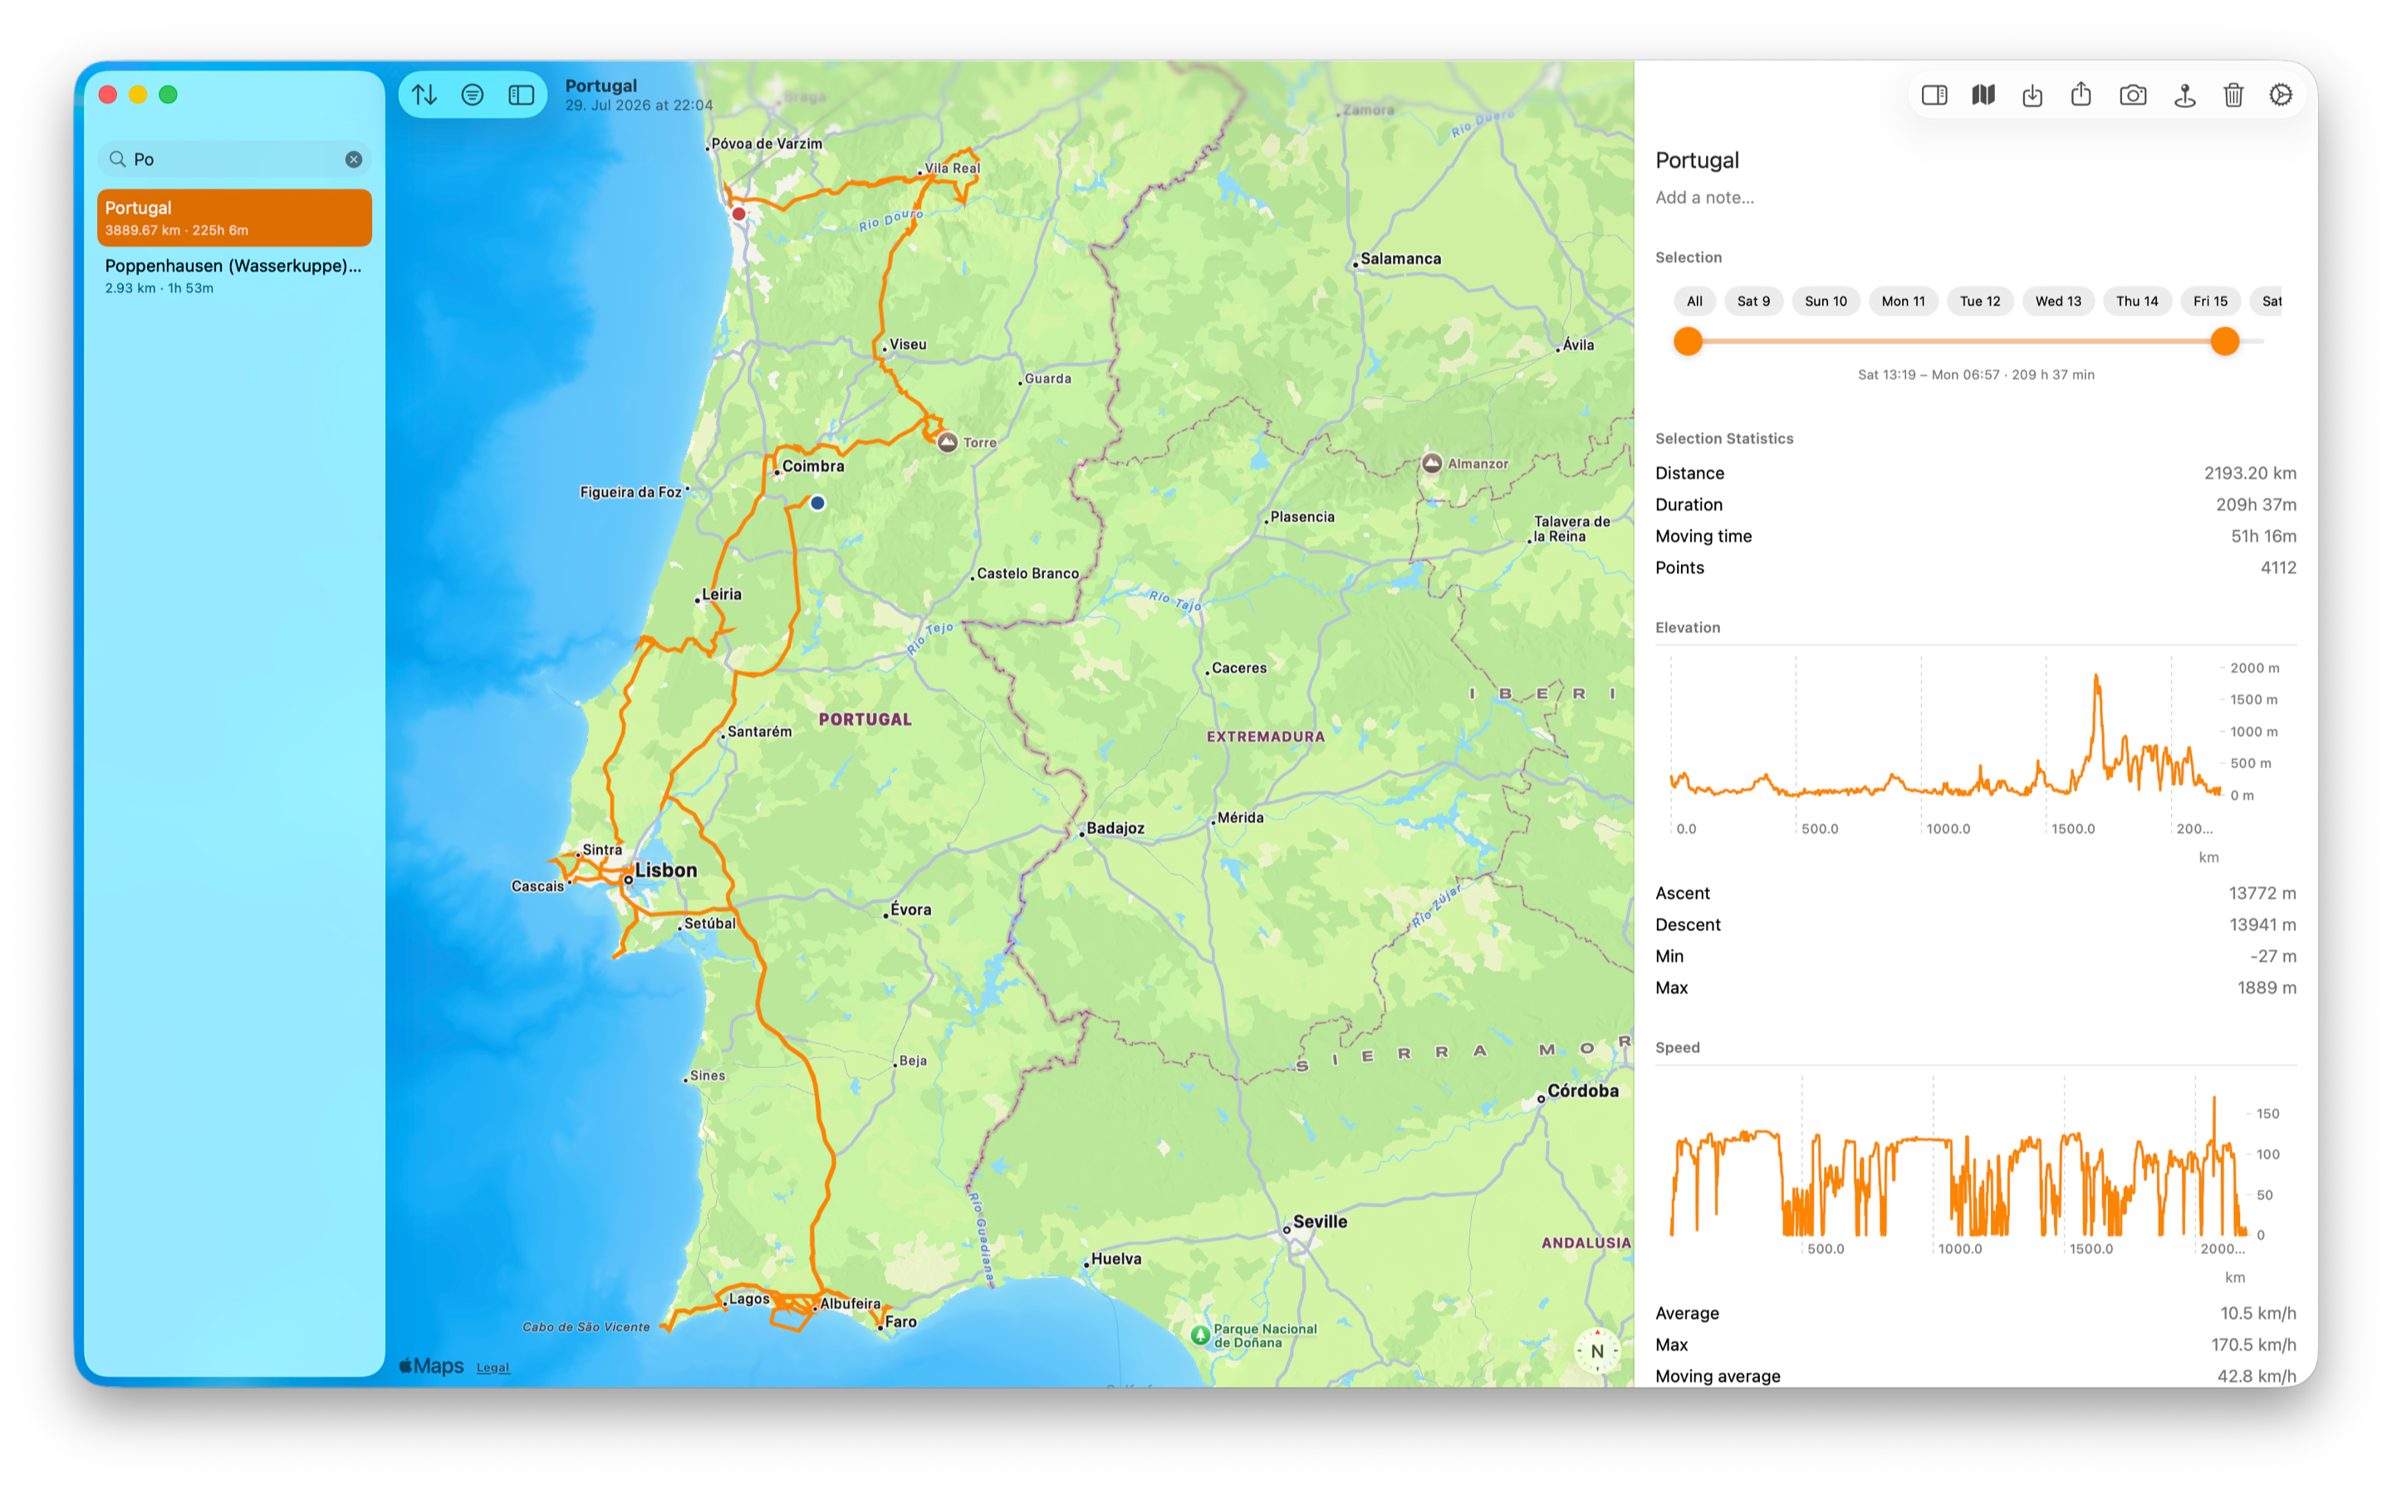This screenshot has height=1495, width=2392.
Task: Click the blue track end marker
Action: pos(817,503)
